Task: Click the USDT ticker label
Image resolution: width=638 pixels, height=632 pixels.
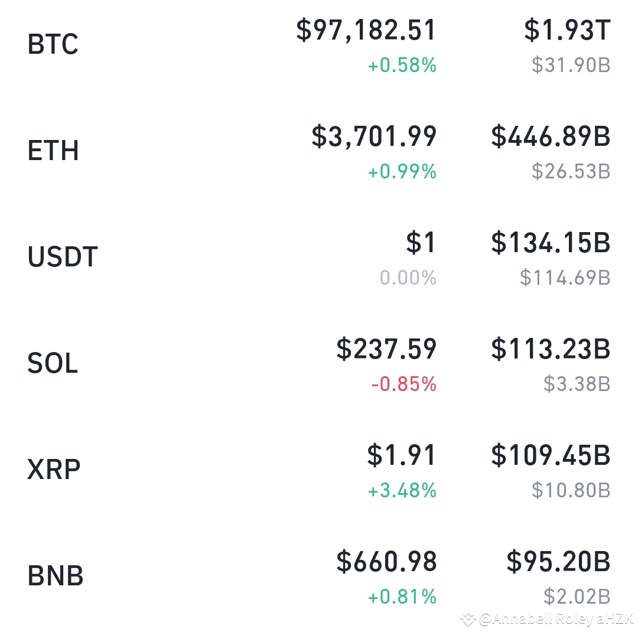Action: coord(61,257)
